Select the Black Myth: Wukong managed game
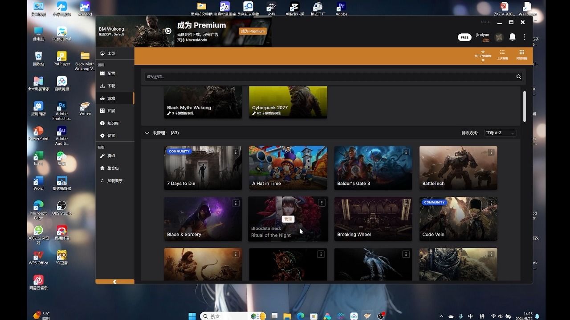The width and height of the screenshot is (570, 320). pyautogui.click(x=203, y=103)
